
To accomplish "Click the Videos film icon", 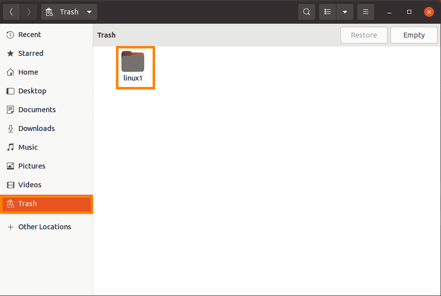I will pos(10,185).
